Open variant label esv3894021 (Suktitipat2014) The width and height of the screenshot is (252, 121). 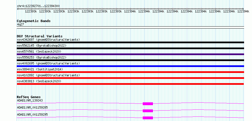pos(40,69)
